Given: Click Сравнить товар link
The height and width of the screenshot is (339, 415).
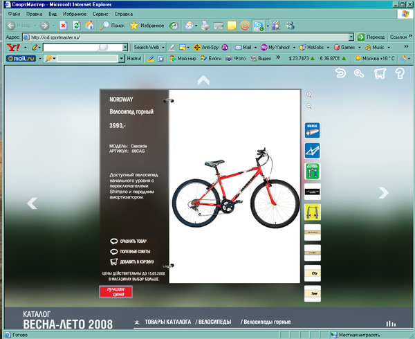Looking at the screenshot, I should point(129,241).
